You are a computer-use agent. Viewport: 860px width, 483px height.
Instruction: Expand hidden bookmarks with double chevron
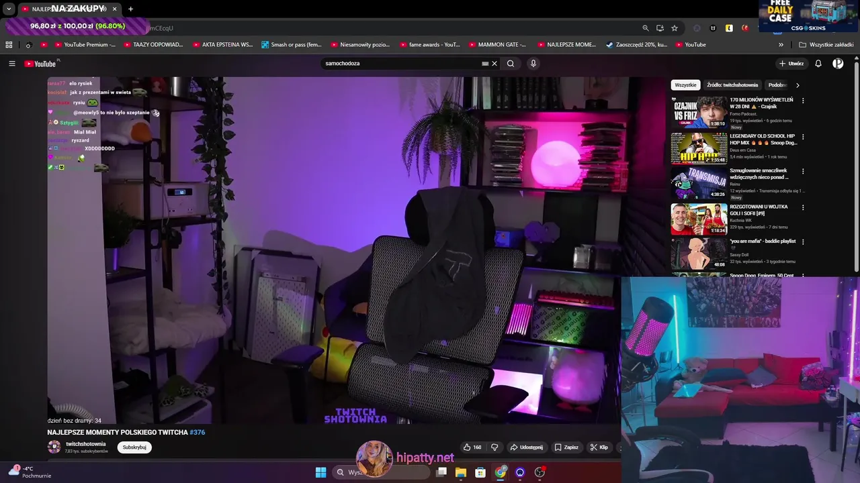781,45
